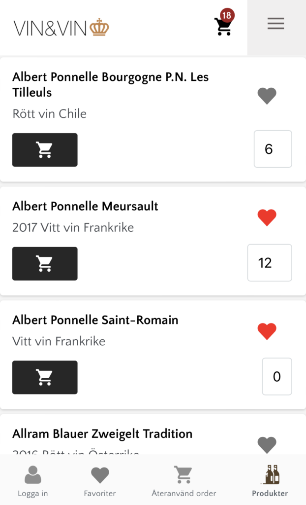Open the shopping cart with 18 items
Image resolution: width=306 pixels, height=505 pixels.
223,25
